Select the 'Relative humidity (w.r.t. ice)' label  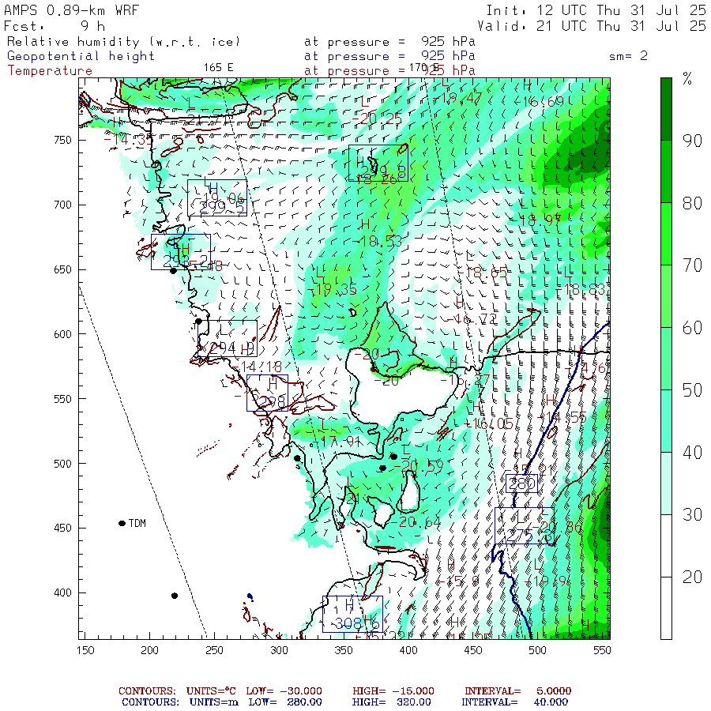(123, 42)
